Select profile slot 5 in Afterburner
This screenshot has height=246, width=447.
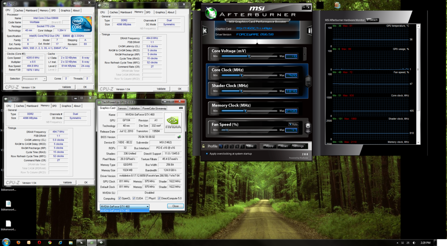[242, 146]
